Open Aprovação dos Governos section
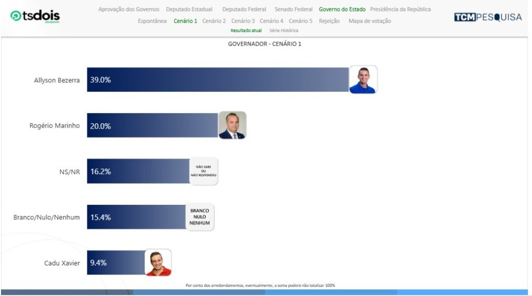This screenshot has width=532, height=296. coord(129,9)
